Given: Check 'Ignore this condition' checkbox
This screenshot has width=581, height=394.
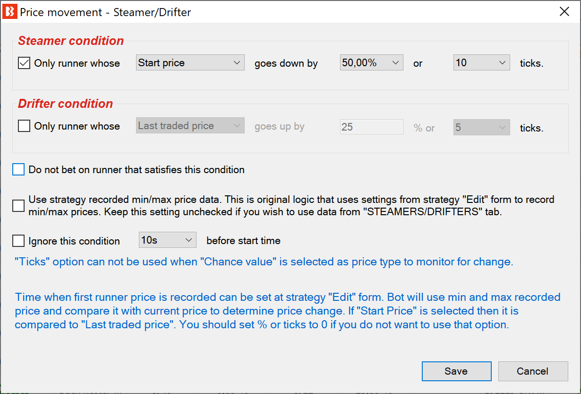Looking at the screenshot, I should pyautogui.click(x=18, y=241).
